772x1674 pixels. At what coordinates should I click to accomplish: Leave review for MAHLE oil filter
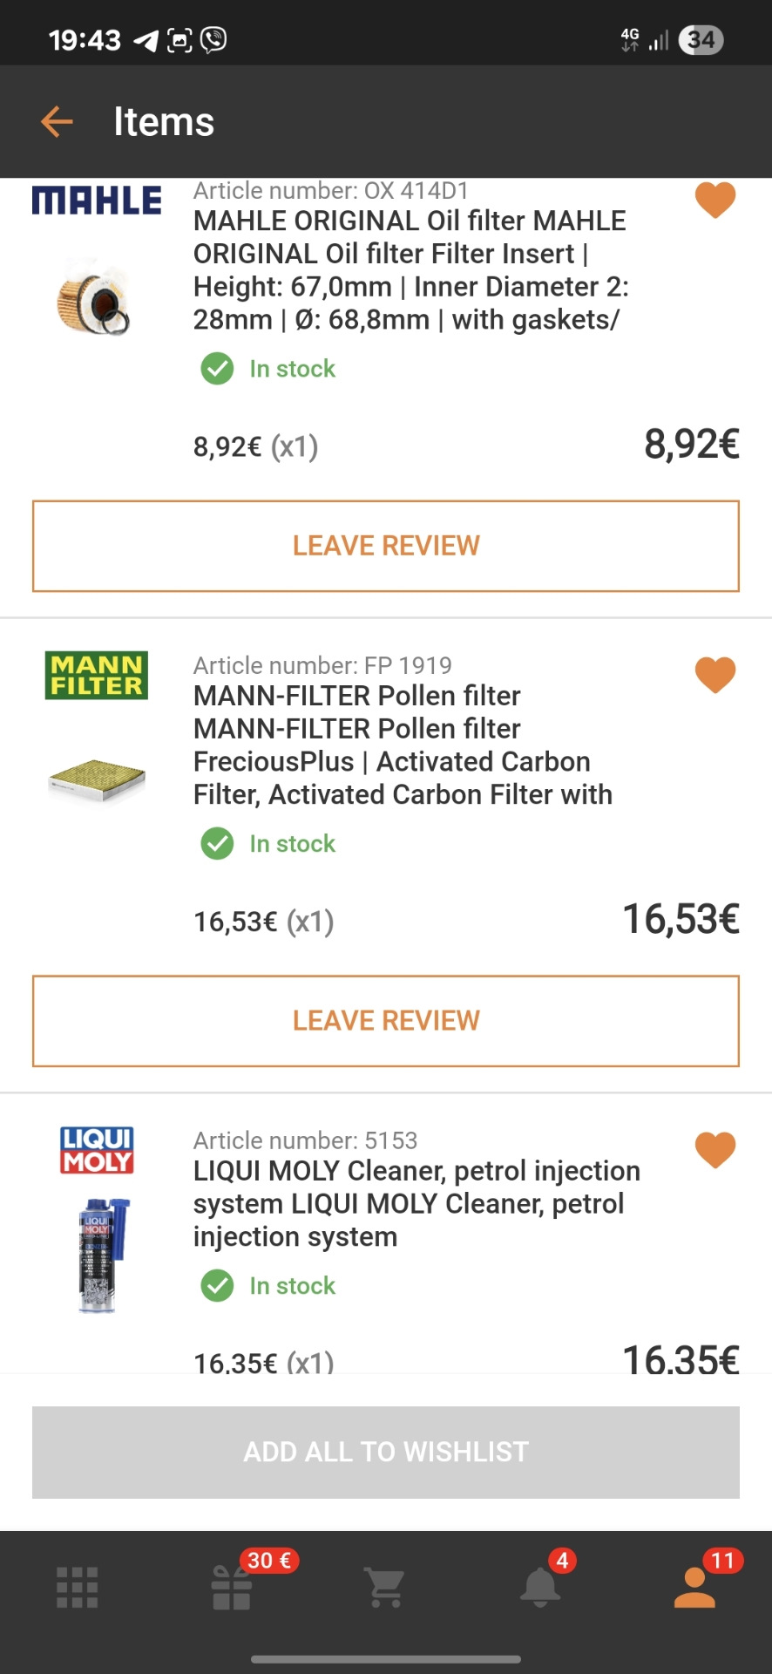[x=386, y=546]
